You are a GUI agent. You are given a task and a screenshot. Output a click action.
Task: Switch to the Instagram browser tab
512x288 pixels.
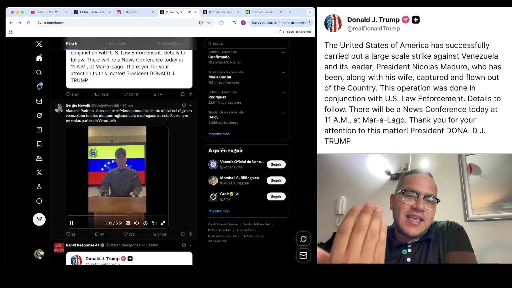click(134, 12)
